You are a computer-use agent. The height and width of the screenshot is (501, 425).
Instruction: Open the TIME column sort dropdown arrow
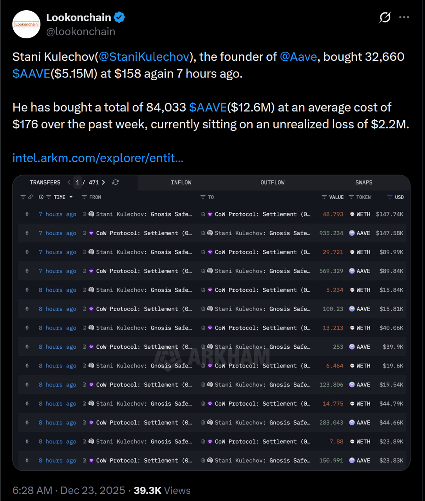(71, 197)
